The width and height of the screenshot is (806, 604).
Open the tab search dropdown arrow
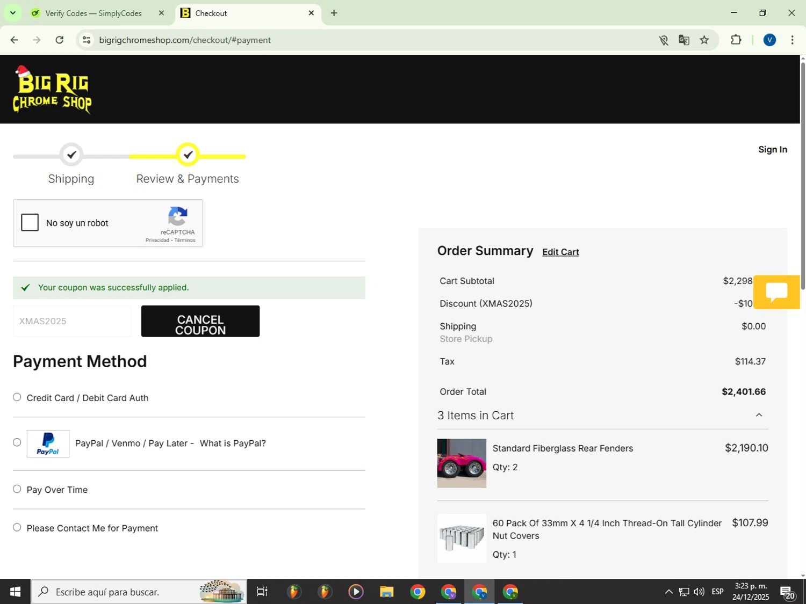(x=12, y=13)
